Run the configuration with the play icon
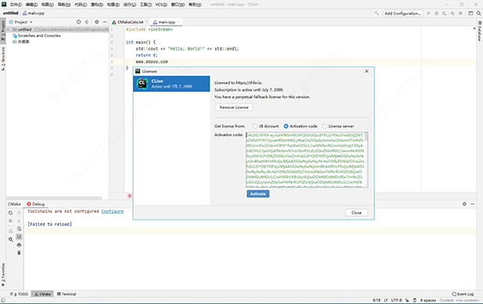This screenshot has width=483, height=304. (x=428, y=13)
